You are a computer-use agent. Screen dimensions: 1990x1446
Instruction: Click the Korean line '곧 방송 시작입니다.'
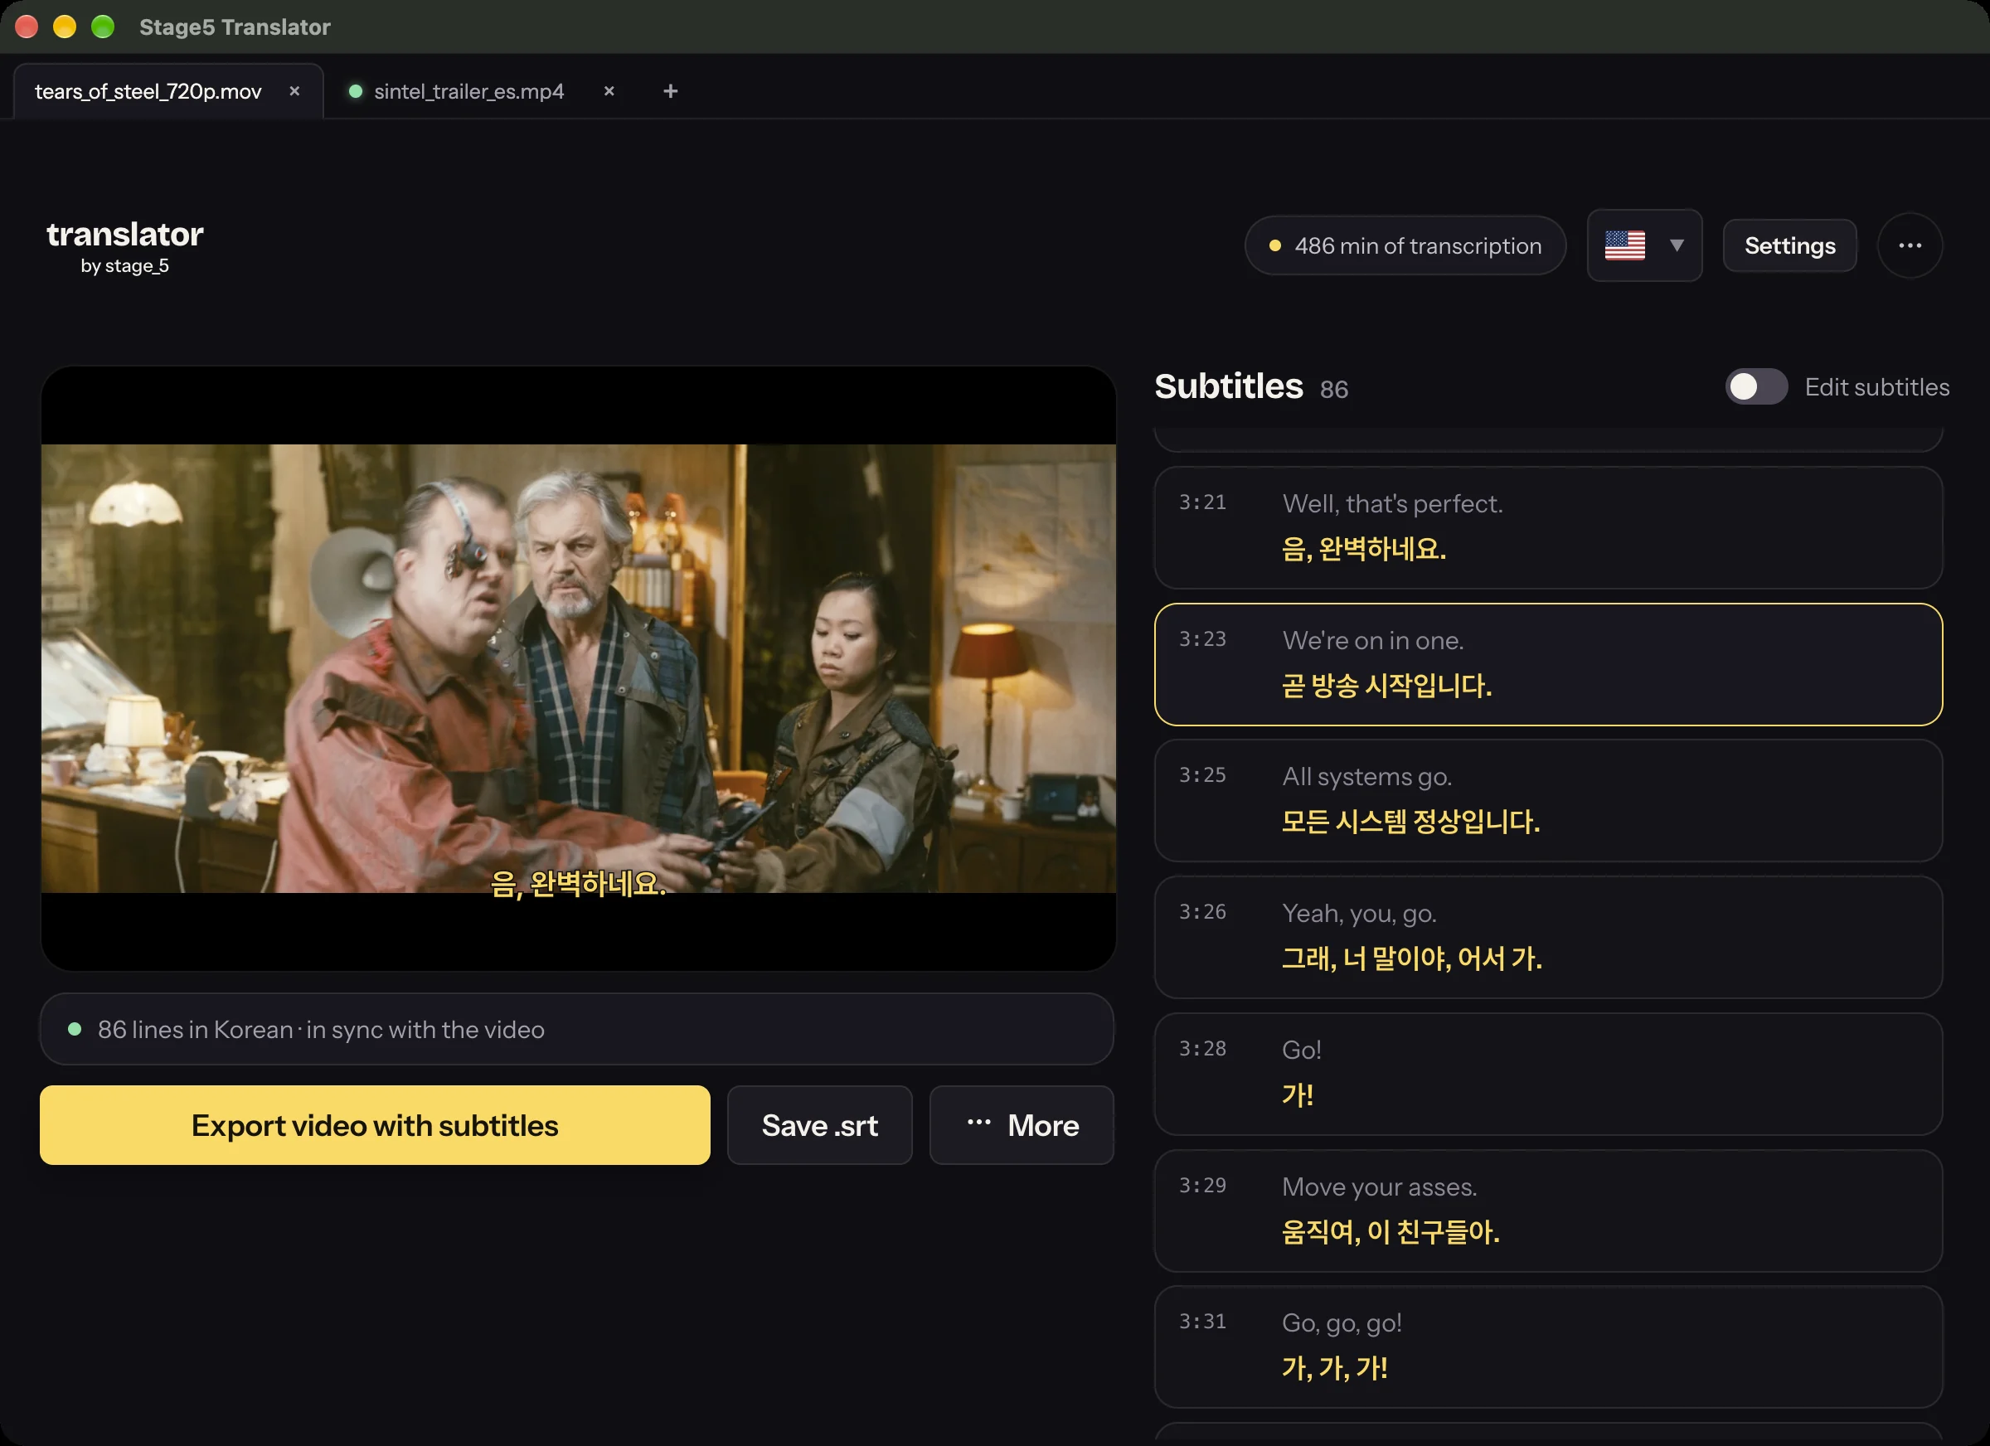1386,685
